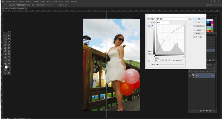Open the Curves Options… button
Viewport: 222px width, 119px height.
199,34
